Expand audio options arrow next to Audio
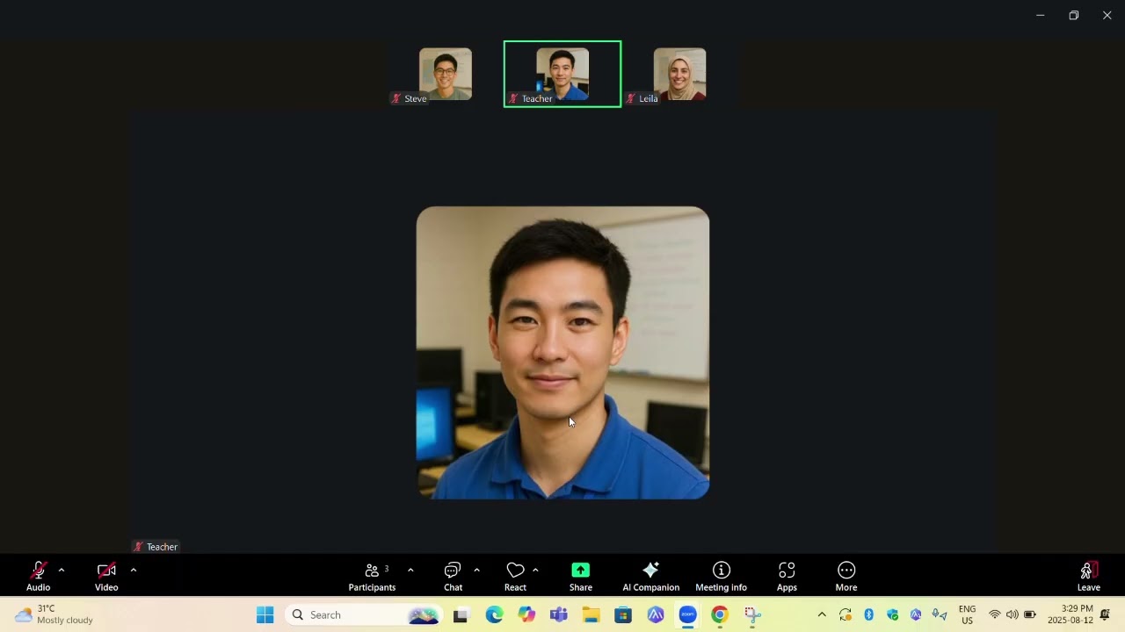The height and width of the screenshot is (632, 1125). tap(61, 571)
